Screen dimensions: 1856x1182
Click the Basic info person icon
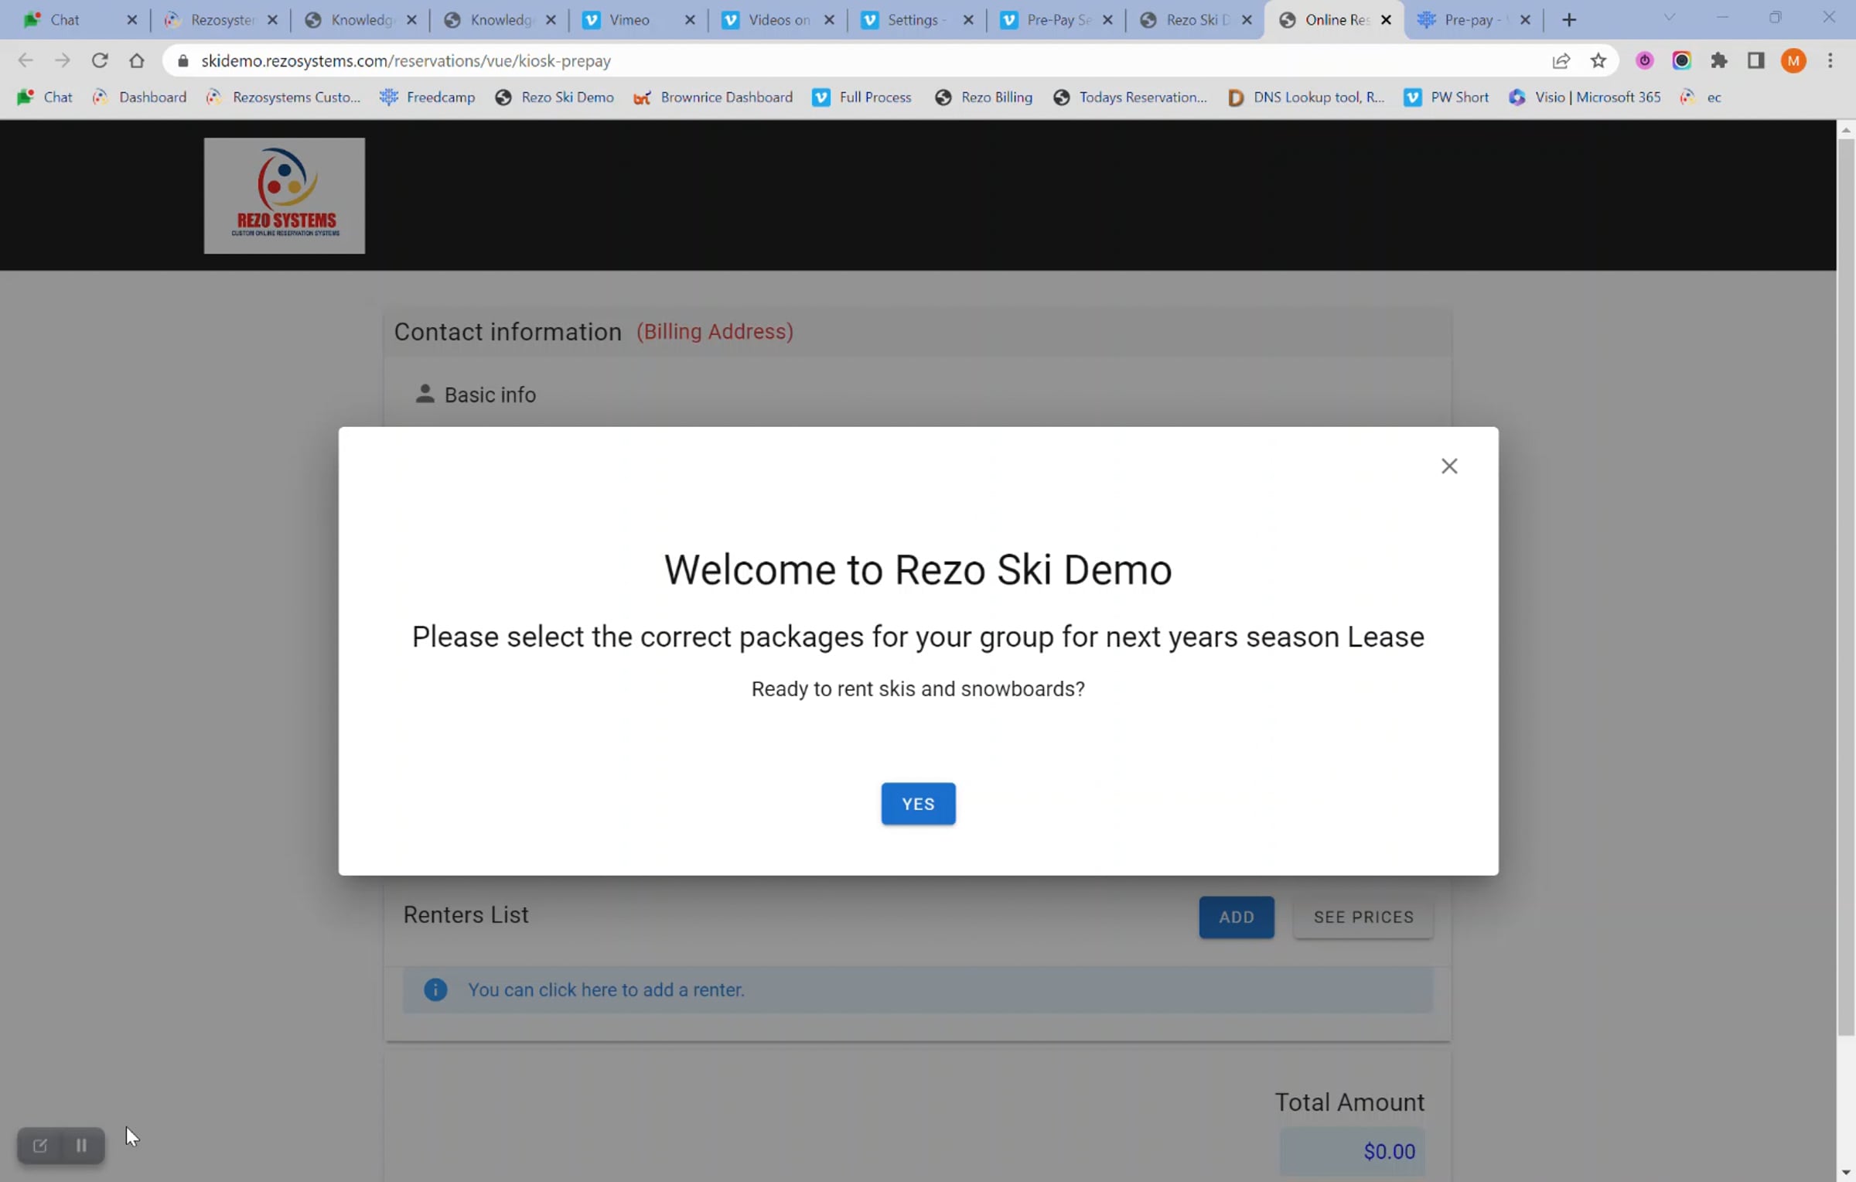[x=425, y=394]
